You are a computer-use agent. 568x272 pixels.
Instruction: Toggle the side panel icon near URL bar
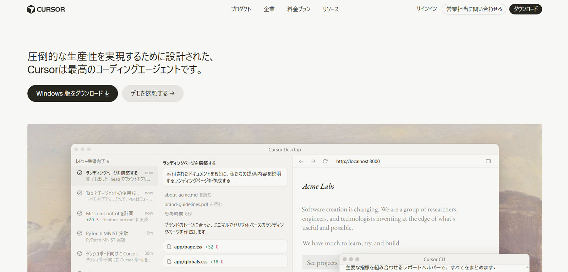(488, 161)
